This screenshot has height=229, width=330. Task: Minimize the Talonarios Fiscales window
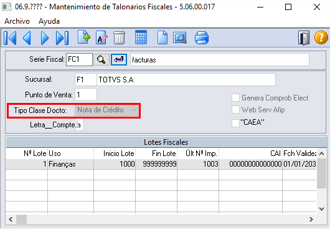pos(260,7)
